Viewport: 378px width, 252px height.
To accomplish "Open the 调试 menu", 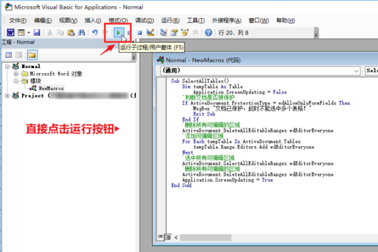I will pos(144,21).
